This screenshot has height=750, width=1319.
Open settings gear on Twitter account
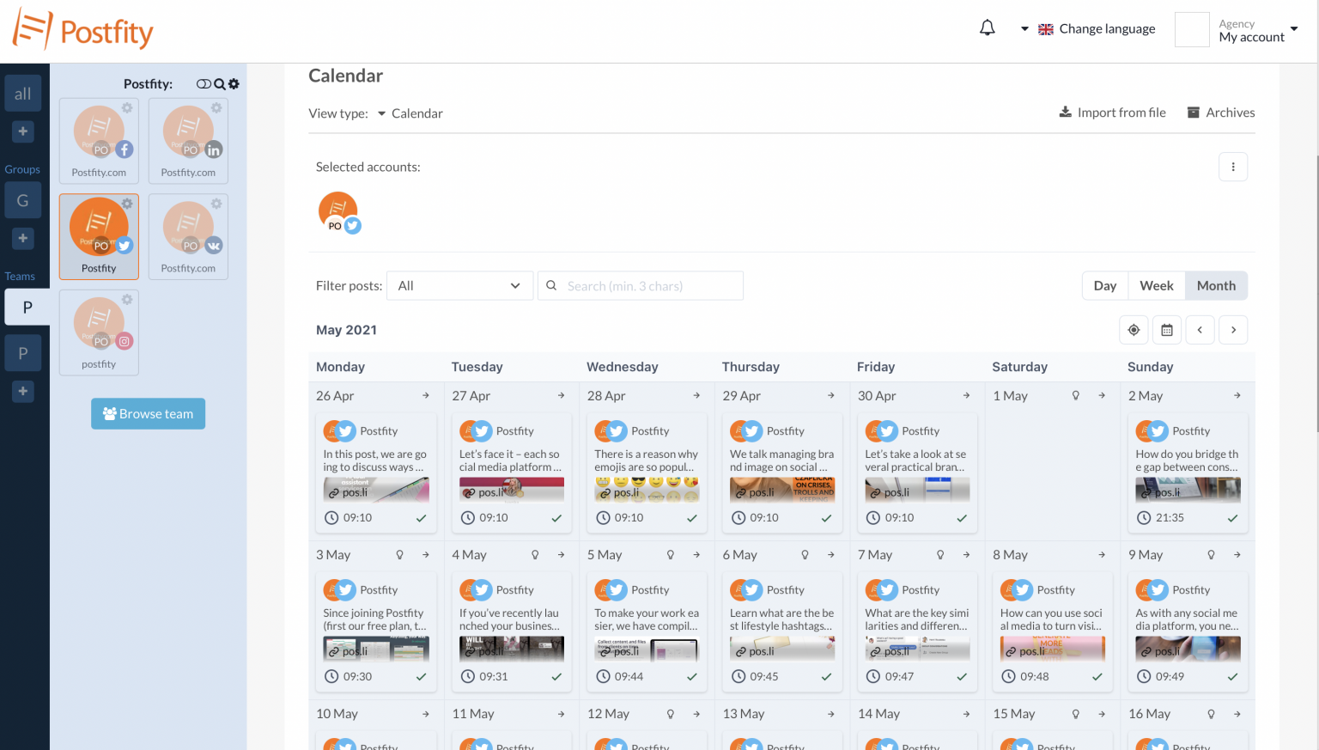(x=127, y=204)
